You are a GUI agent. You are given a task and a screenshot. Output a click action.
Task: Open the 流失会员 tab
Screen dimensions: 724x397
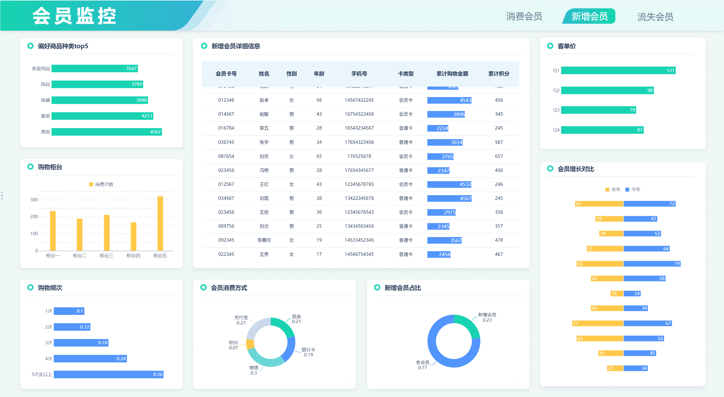click(x=655, y=17)
